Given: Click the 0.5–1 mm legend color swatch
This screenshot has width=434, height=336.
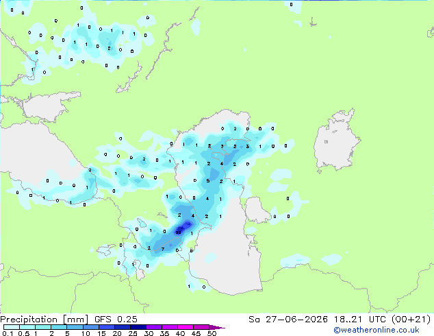Looking at the screenshot, I should coord(27,327).
